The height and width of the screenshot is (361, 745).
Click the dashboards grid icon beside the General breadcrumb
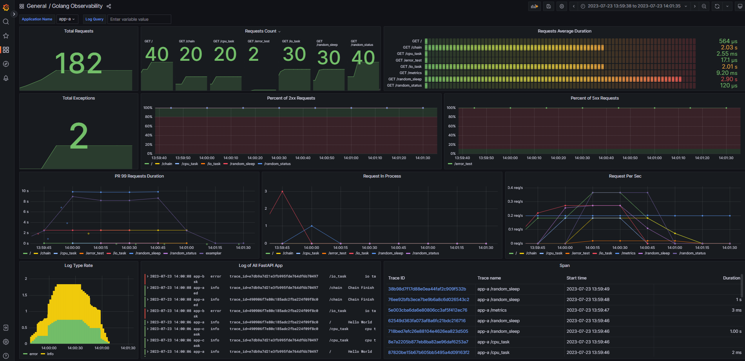tap(22, 6)
